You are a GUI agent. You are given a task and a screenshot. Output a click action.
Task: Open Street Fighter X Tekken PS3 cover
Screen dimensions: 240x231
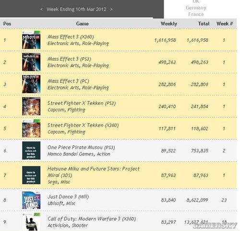[31, 106]
